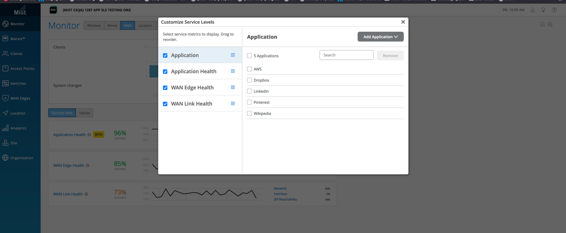Screen dimensions: 566x233
Task: Switch to the Wireless tab
Action: point(94,26)
